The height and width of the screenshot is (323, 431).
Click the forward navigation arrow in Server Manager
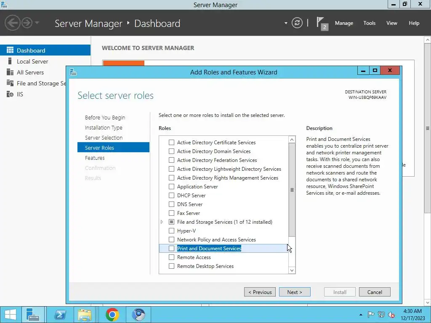[x=27, y=23]
